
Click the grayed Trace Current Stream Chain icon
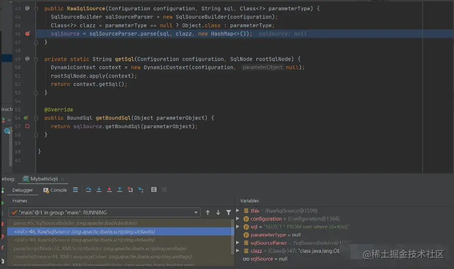coord(164,190)
